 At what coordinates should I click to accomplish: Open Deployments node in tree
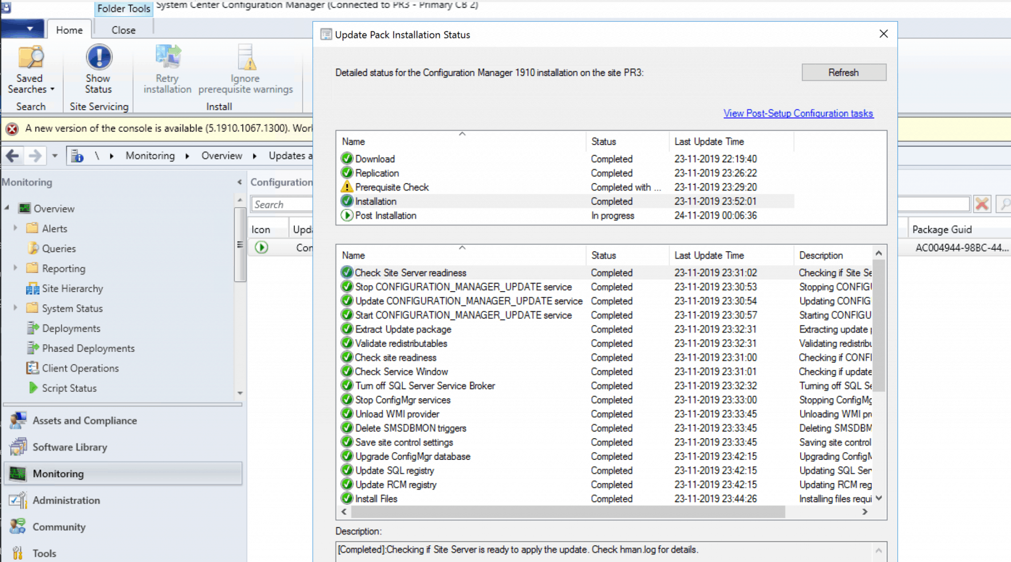(71, 329)
